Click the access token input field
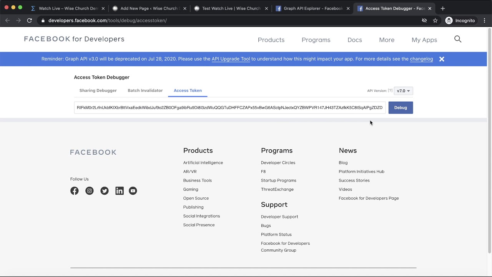Image resolution: width=492 pixels, height=277 pixels. pyautogui.click(x=229, y=108)
